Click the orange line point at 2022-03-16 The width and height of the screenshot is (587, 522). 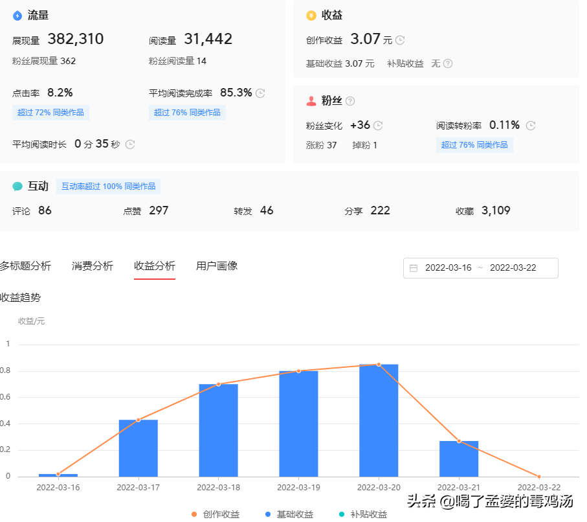click(58, 474)
